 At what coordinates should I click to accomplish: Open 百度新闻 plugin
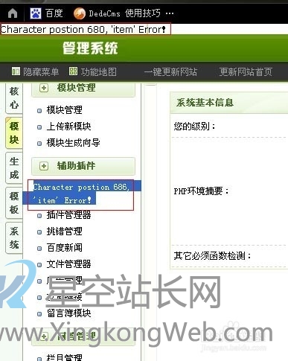click(64, 248)
